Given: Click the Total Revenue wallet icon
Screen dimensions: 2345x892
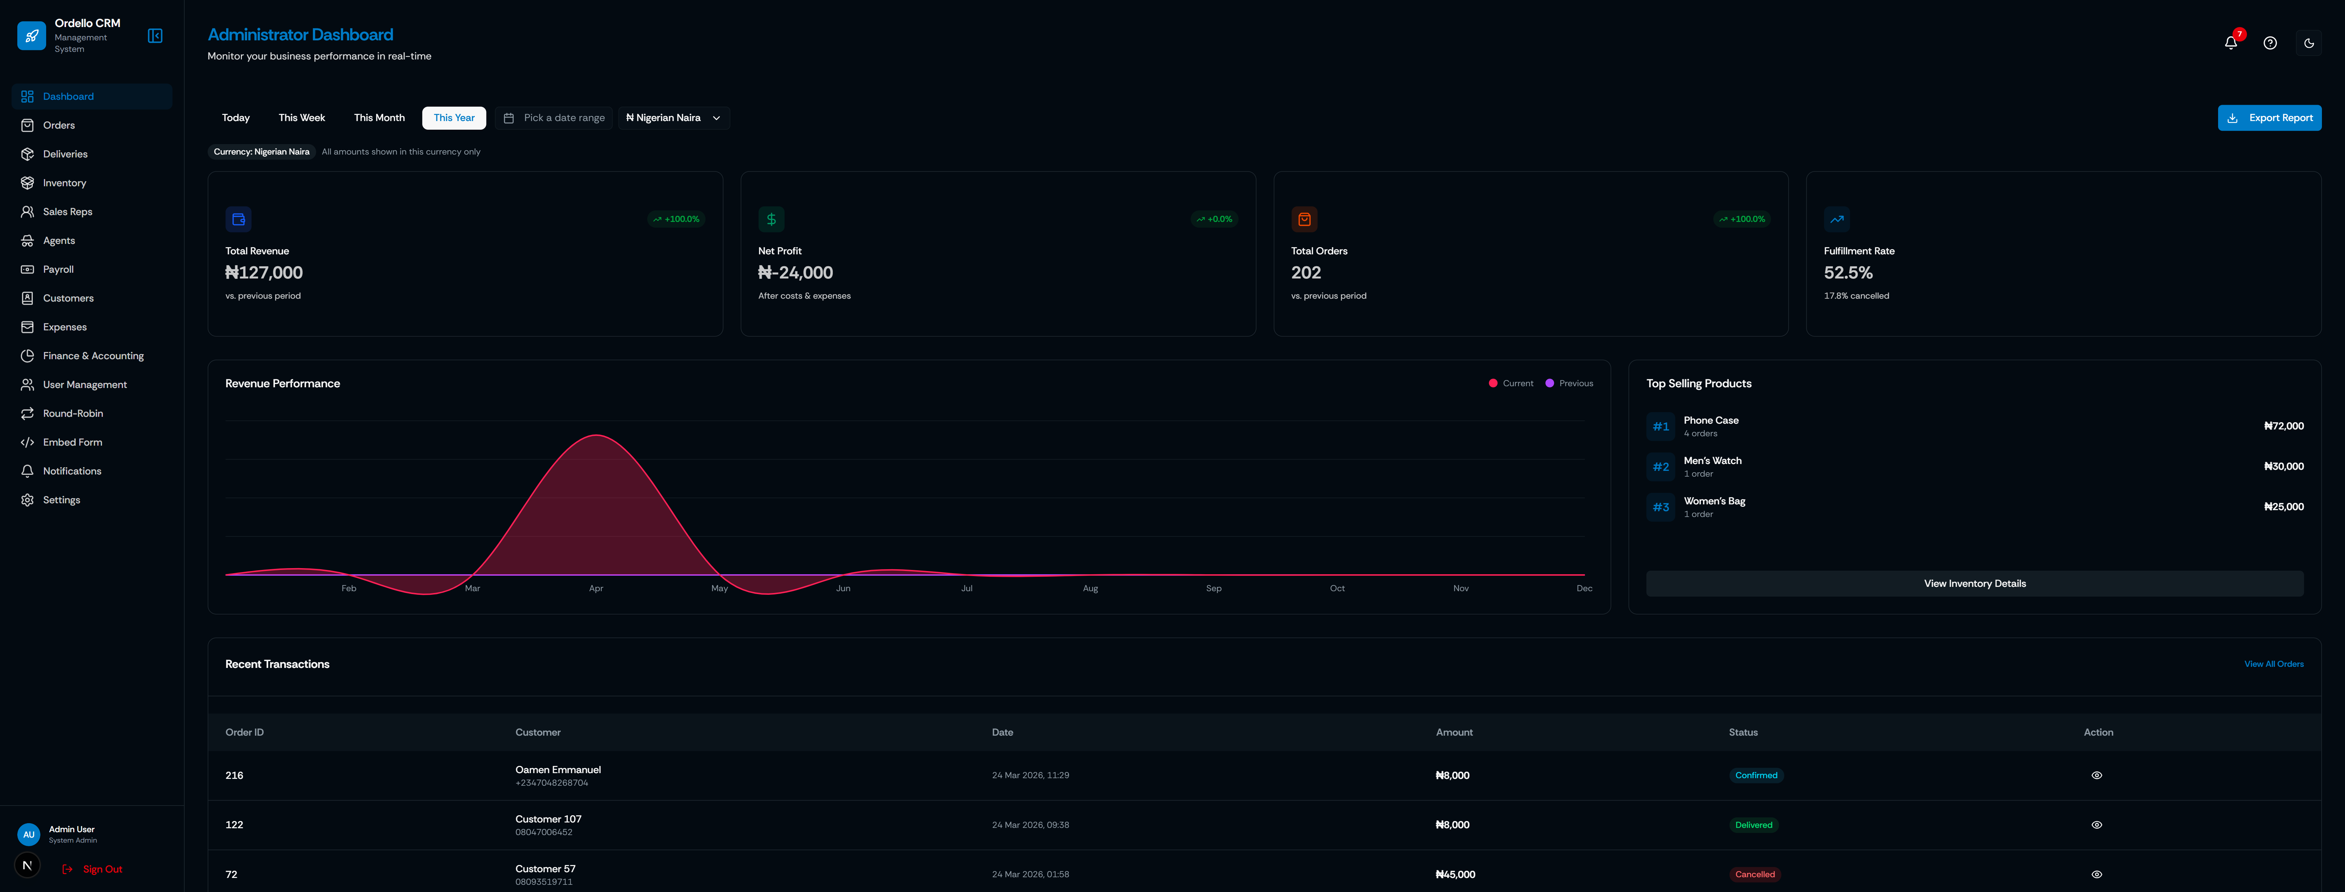Looking at the screenshot, I should click(239, 219).
